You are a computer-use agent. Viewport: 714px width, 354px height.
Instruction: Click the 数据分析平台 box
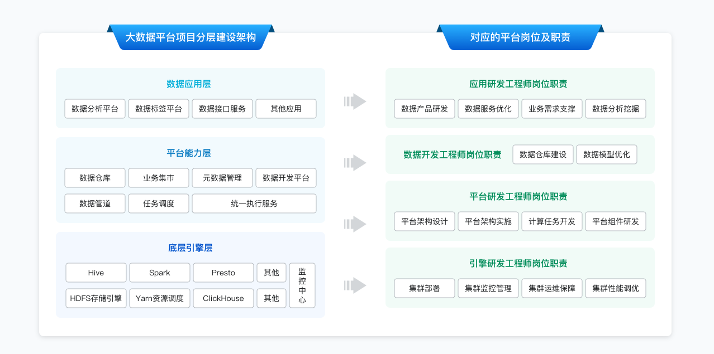[95, 109]
